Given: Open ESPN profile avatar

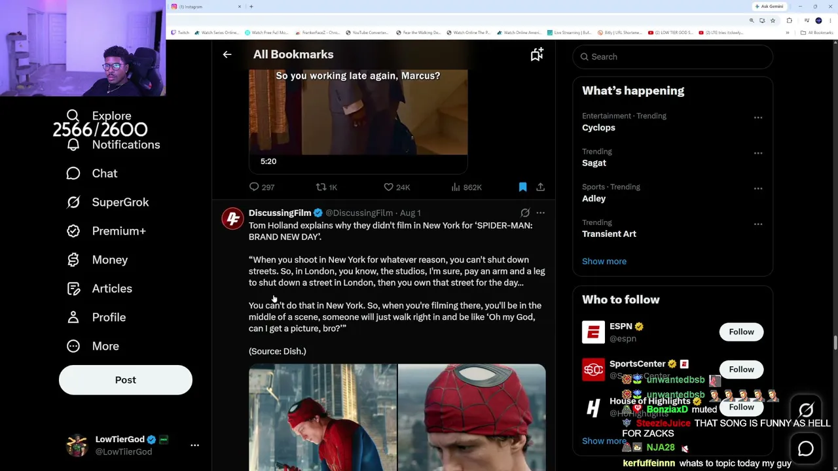Looking at the screenshot, I should coord(593,332).
